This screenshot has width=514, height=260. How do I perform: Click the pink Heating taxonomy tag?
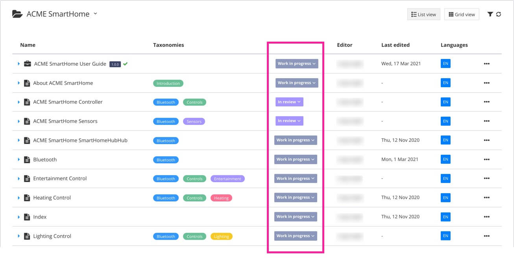221,198
